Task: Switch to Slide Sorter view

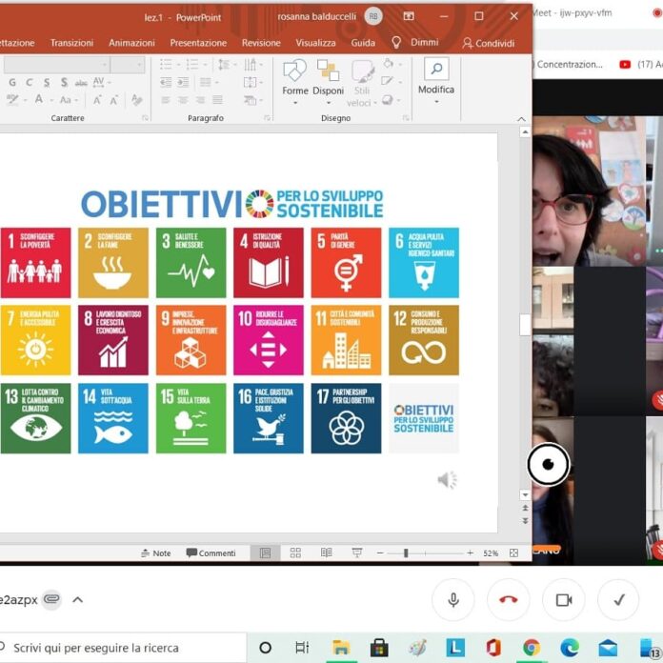Action: coord(295,552)
